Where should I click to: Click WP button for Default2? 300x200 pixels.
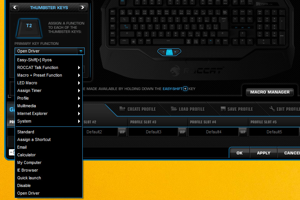click(122, 132)
